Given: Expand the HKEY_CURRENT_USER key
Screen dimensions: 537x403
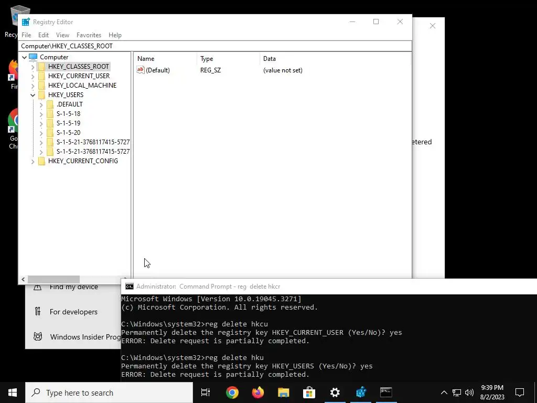Looking at the screenshot, I should 33,76.
